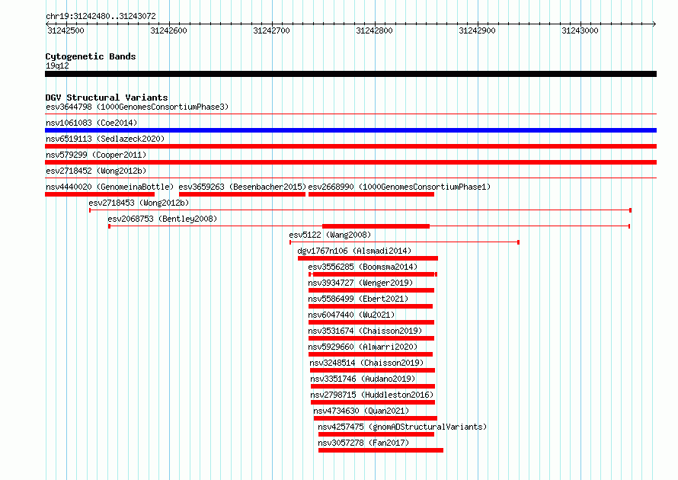The width and height of the screenshot is (678, 480).
Task: Click ruler position 31242900
Action: click(478, 30)
